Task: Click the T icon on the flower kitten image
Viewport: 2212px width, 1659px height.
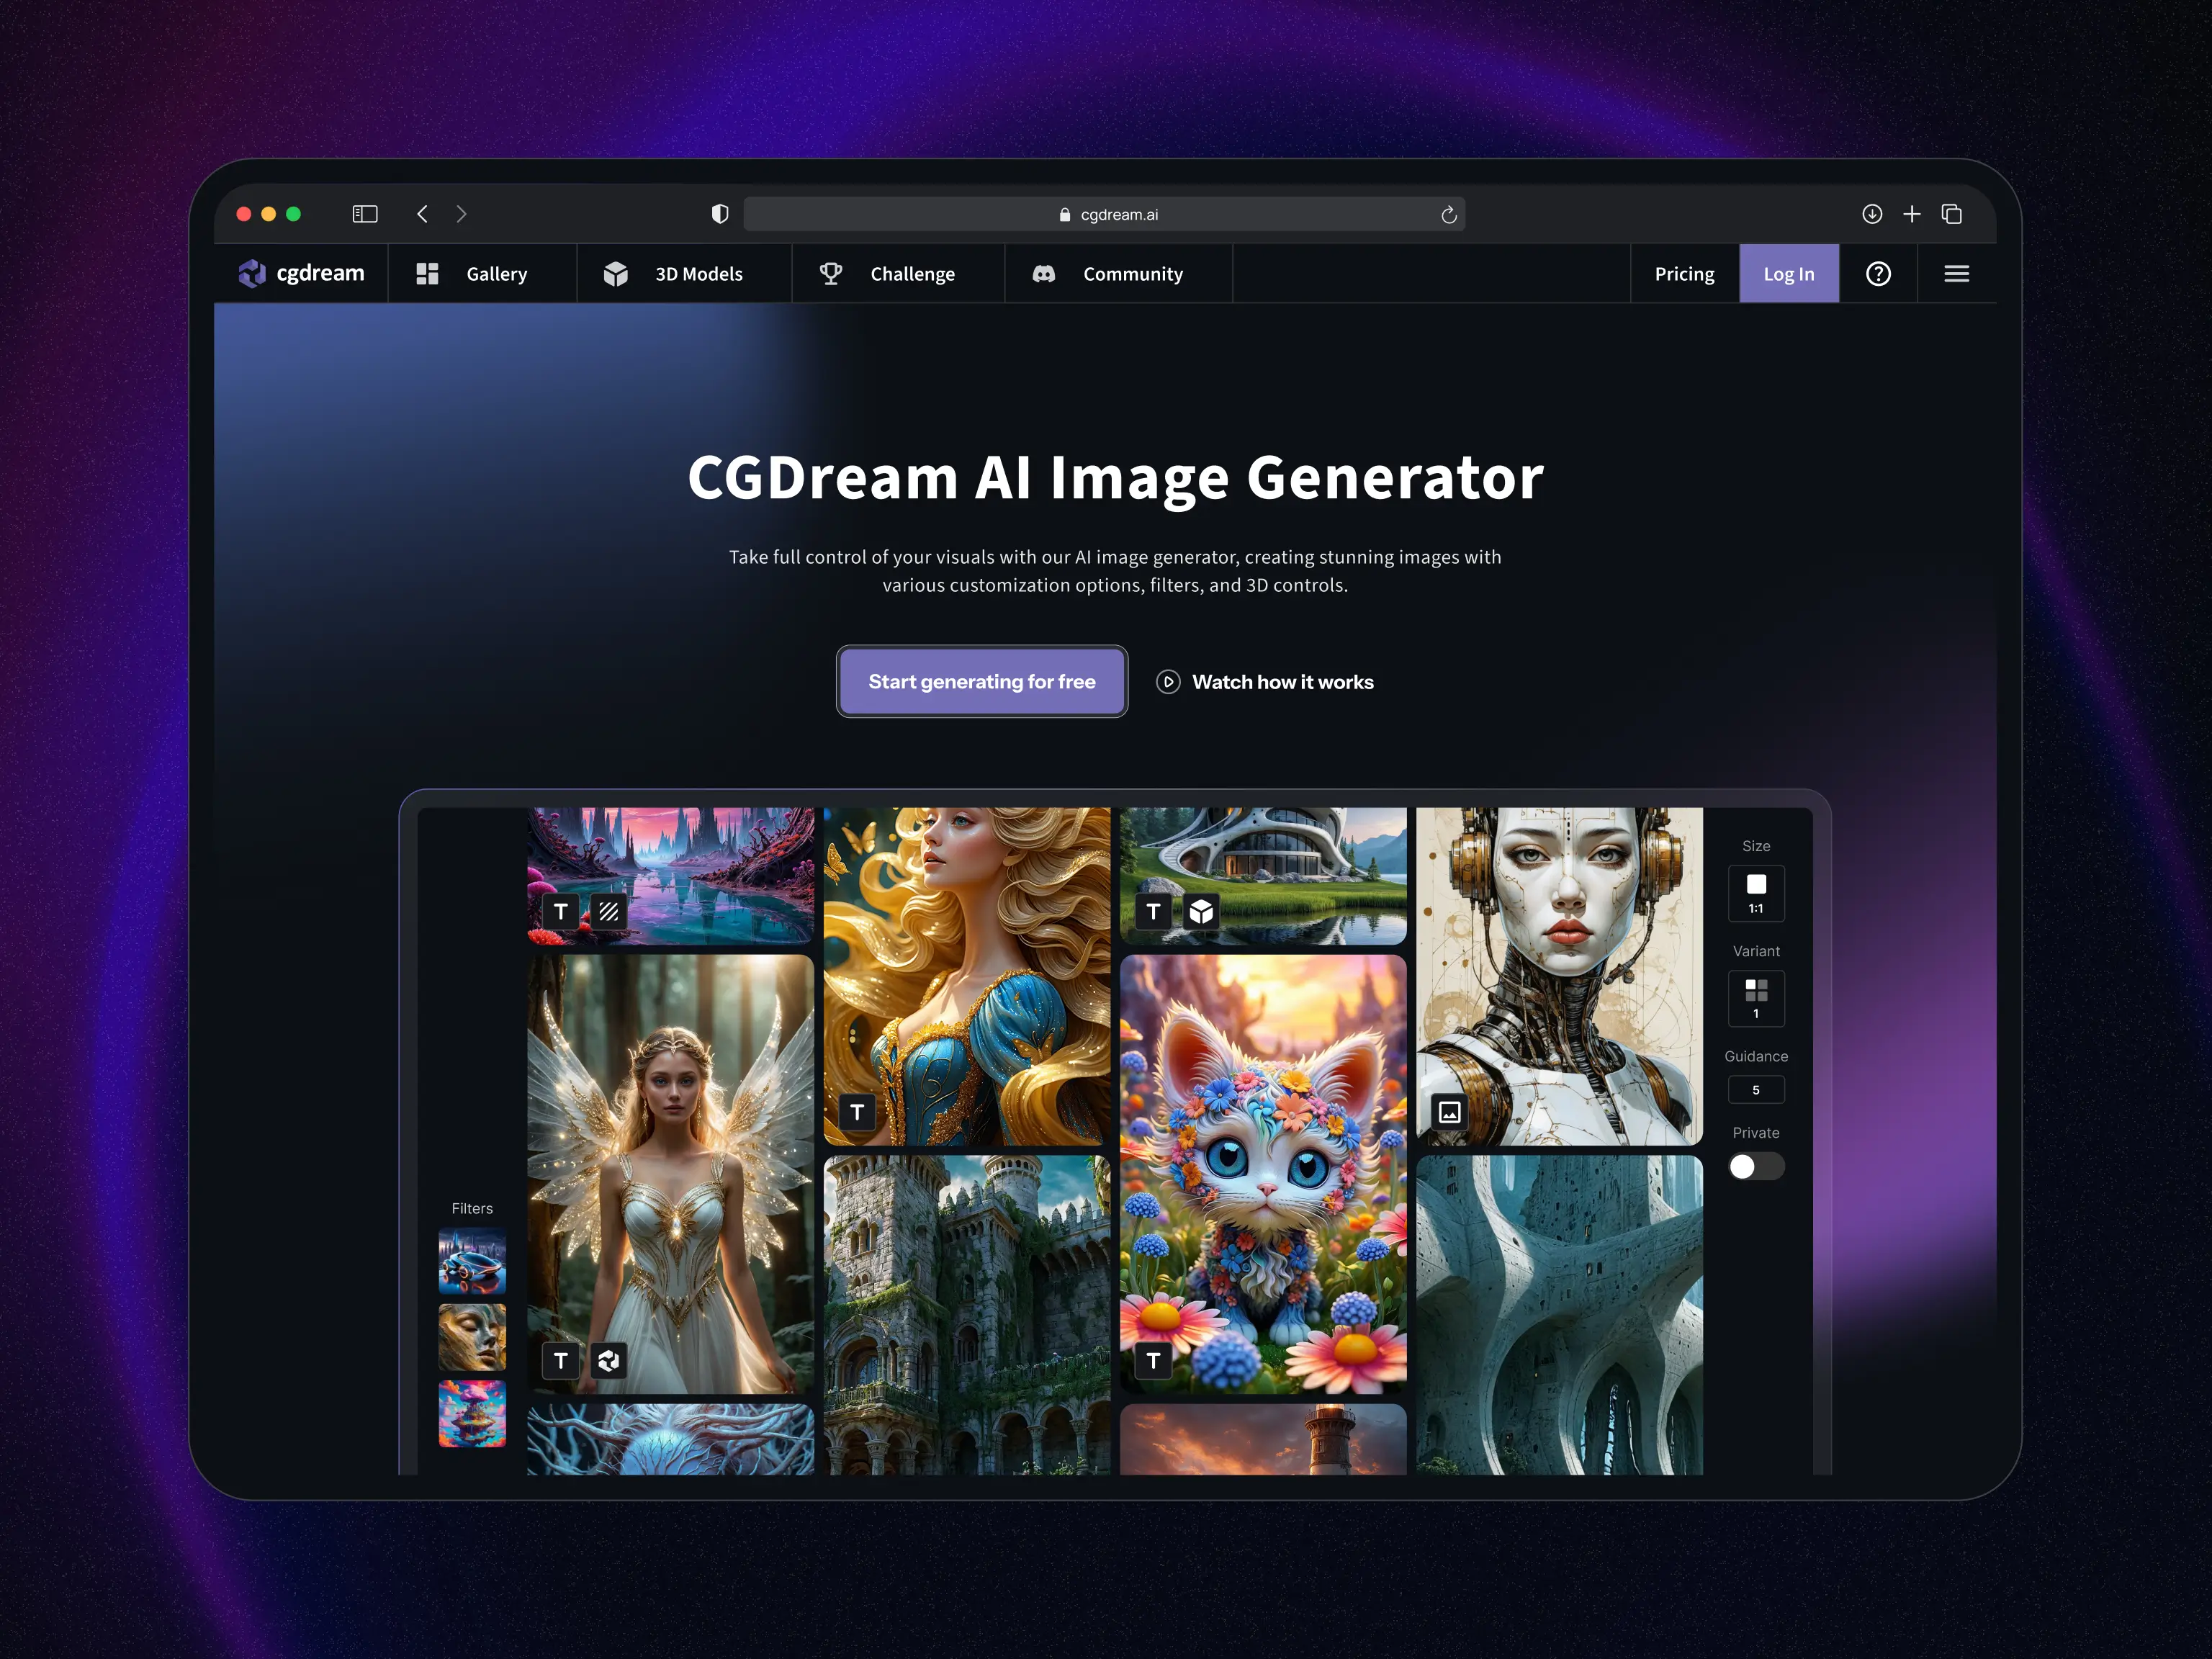Action: click(1153, 1360)
